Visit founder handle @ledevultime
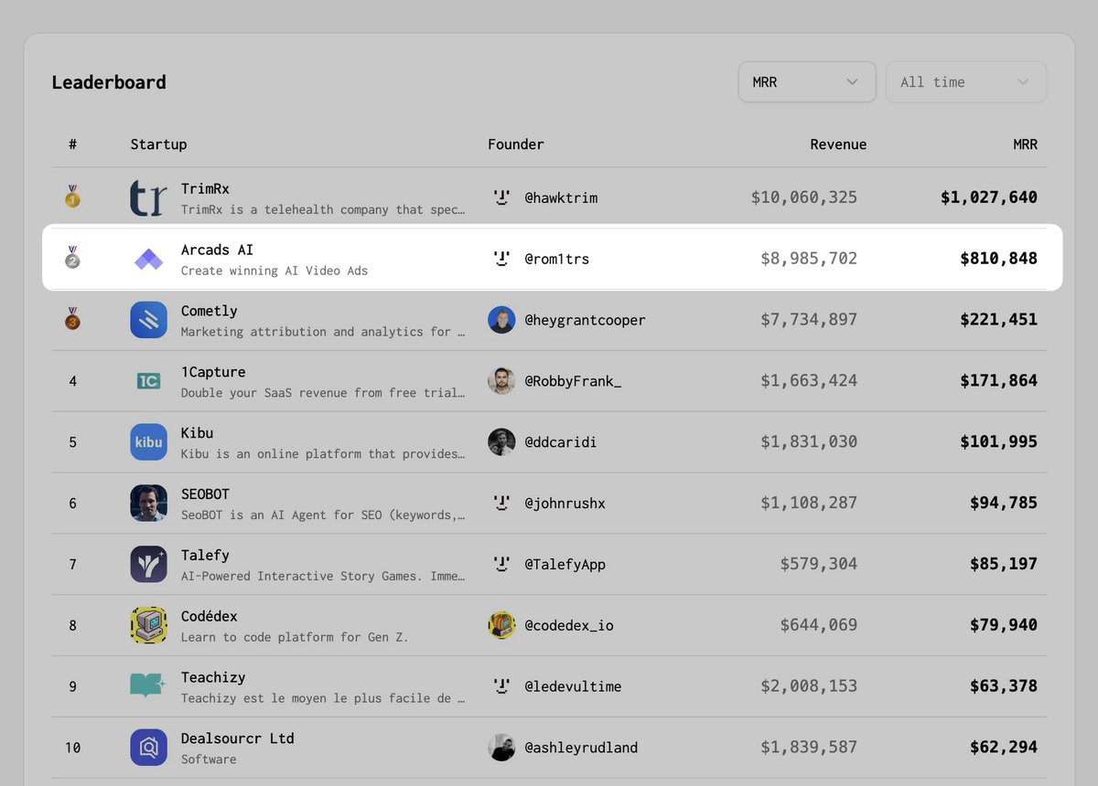 573,686
